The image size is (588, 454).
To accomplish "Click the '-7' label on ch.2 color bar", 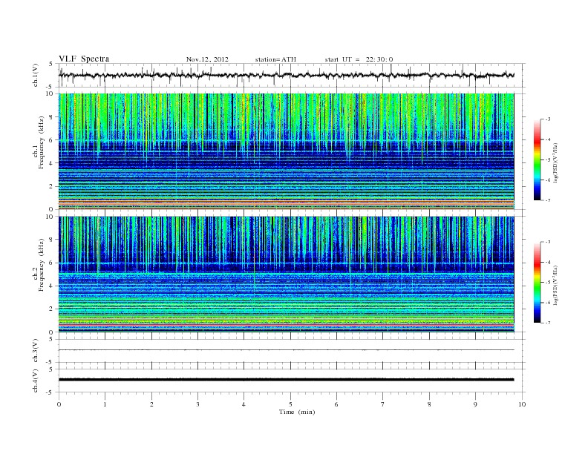I will tap(548, 323).
